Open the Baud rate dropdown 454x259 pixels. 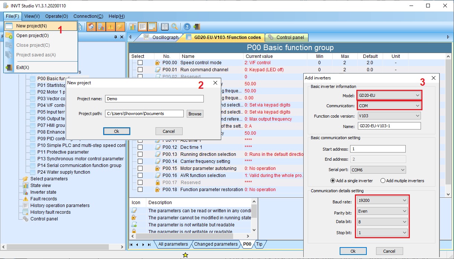382,200
